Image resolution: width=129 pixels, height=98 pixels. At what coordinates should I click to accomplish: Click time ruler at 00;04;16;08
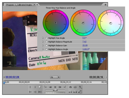click(x=45, y=82)
